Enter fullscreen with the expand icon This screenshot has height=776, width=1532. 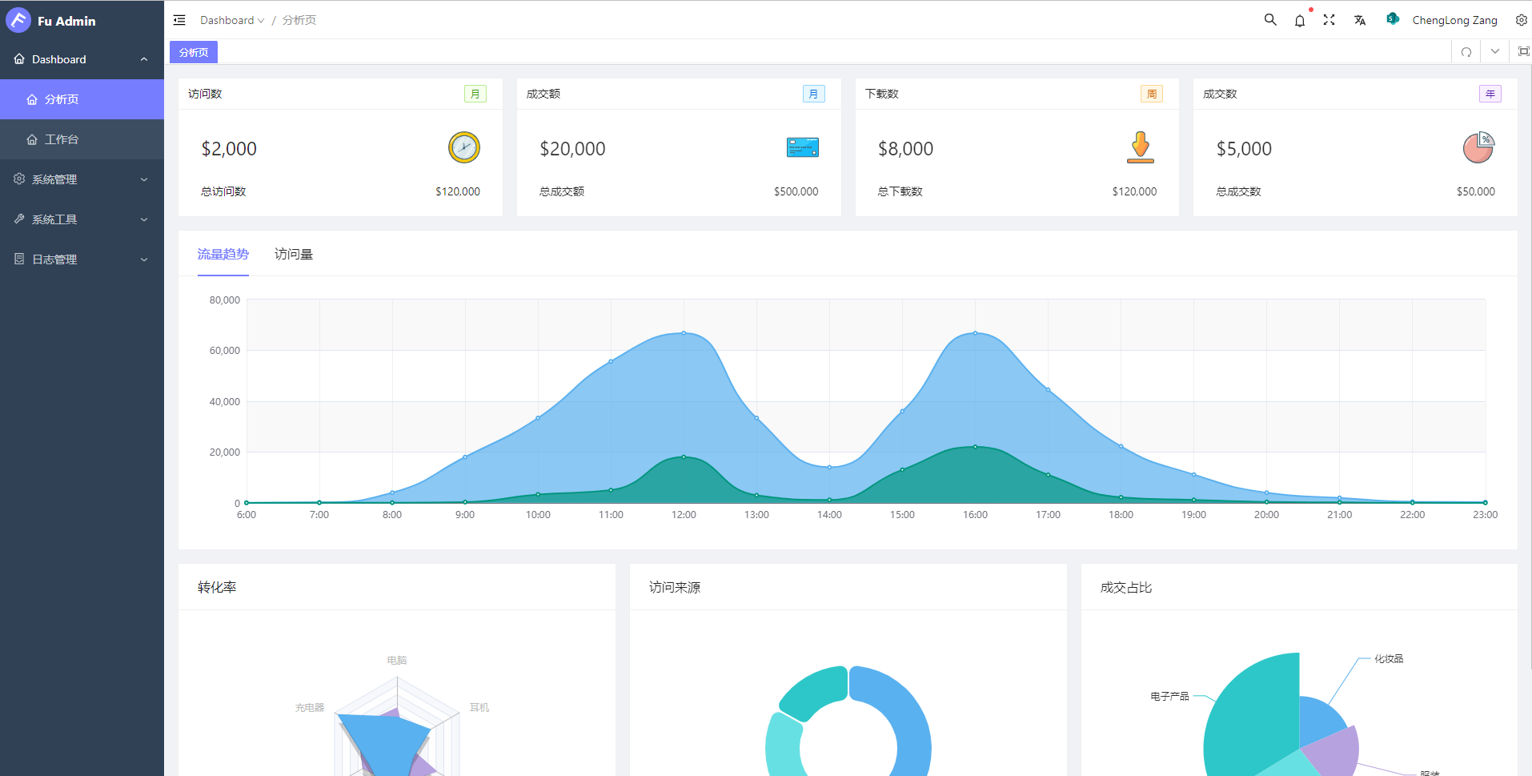1329,20
